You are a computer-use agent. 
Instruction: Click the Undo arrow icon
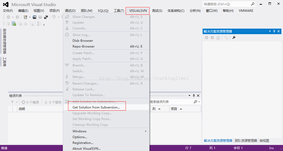[x=54, y=17]
